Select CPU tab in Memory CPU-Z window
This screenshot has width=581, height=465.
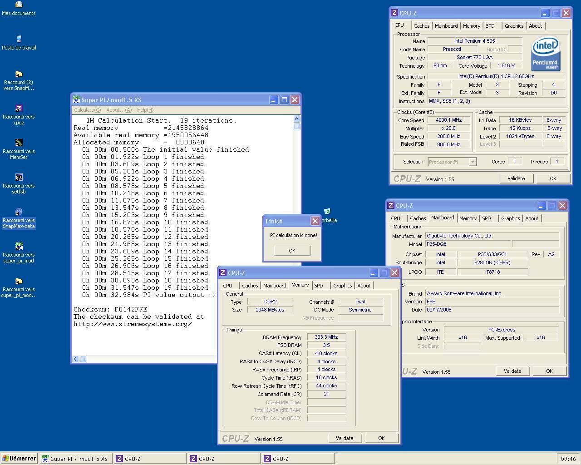pos(228,286)
